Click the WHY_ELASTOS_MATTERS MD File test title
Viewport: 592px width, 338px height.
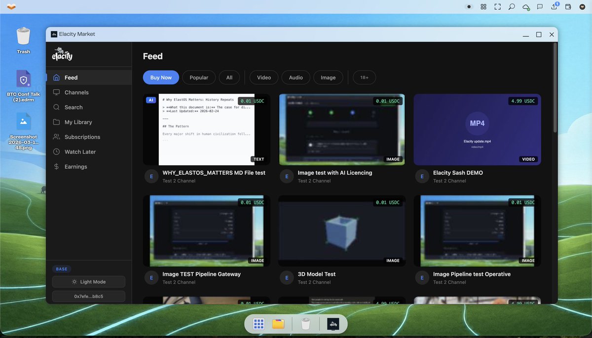click(x=214, y=173)
